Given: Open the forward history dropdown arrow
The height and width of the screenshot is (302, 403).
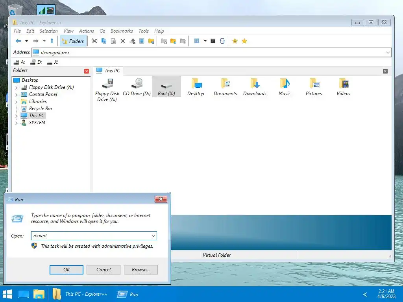Looking at the screenshot, I should (44, 41).
